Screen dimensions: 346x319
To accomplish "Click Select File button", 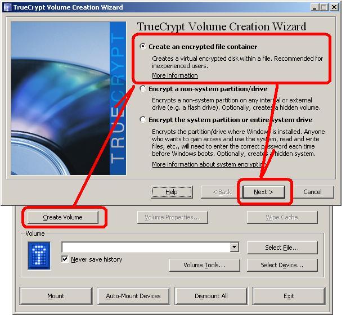I will tap(282, 248).
